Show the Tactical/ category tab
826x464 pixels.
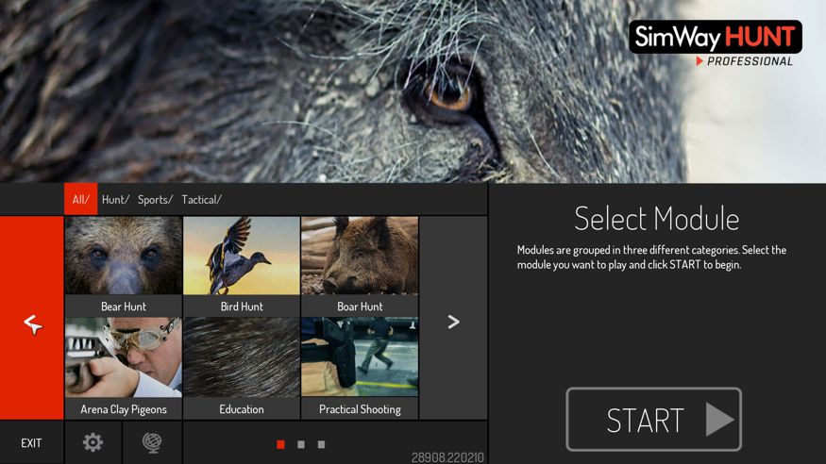pyautogui.click(x=201, y=199)
